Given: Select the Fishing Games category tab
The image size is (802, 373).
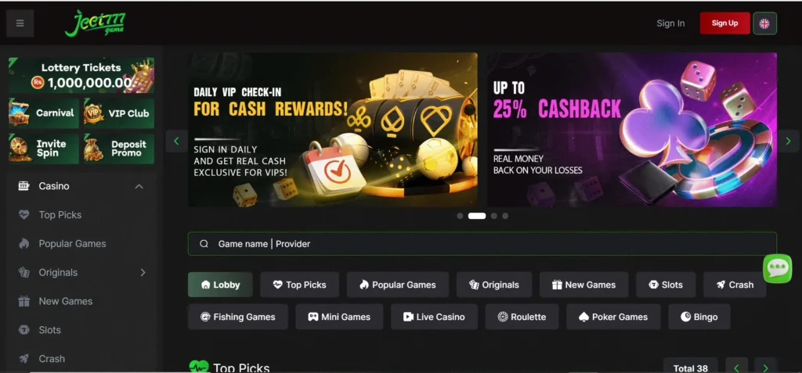Looking at the screenshot, I should click(x=238, y=317).
